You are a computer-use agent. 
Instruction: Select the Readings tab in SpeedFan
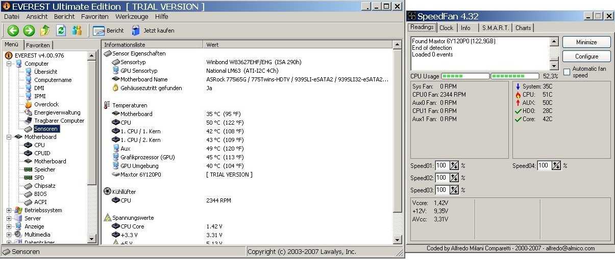click(422, 27)
